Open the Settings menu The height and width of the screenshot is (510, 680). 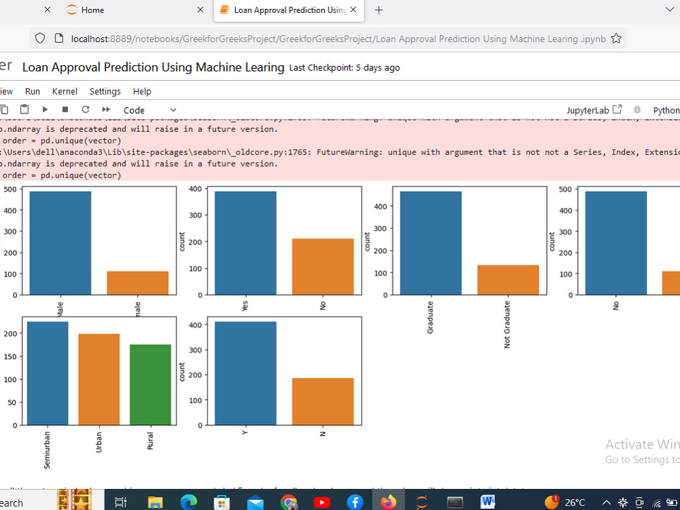click(x=105, y=91)
